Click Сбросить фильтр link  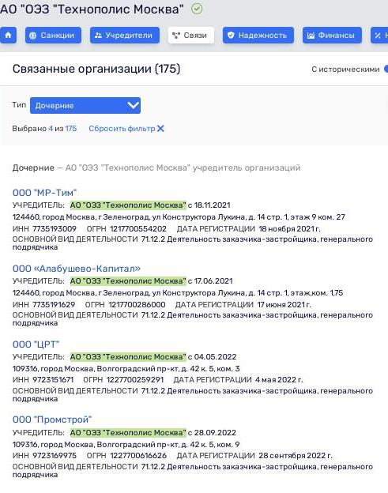[122, 129]
